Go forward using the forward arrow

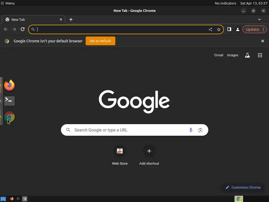tap(14, 29)
